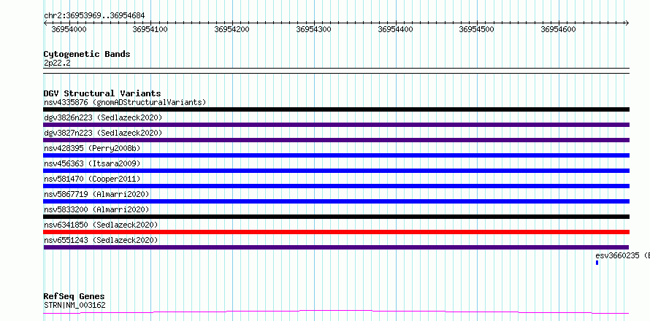The height and width of the screenshot is (321, 650).
Task: Click the Cytogenetic Bands track title
Action: click(87, 54)
